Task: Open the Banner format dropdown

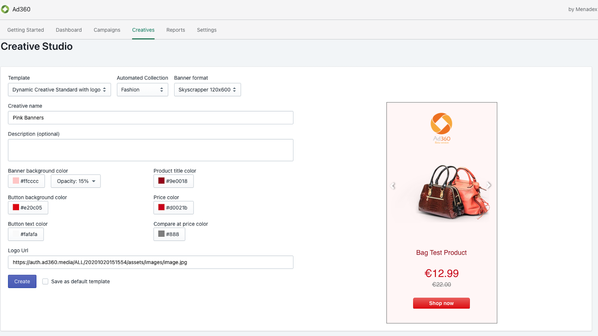Action: click(207, 90)
